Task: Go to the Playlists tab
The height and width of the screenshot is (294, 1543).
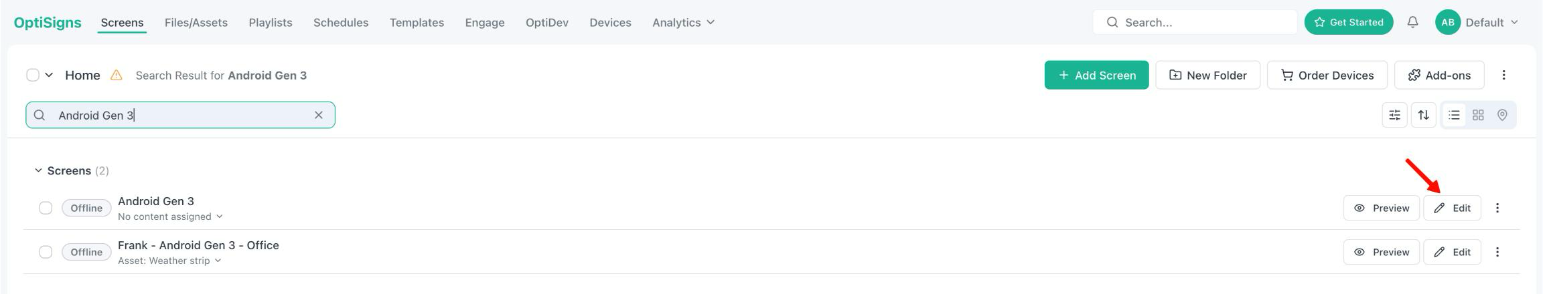Action: [271, 22]
